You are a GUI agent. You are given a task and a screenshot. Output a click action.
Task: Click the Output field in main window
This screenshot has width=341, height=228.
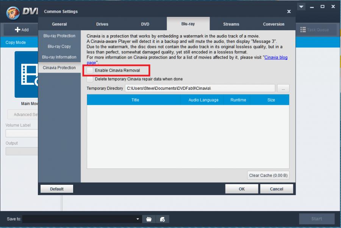click(x=22, y=151)
